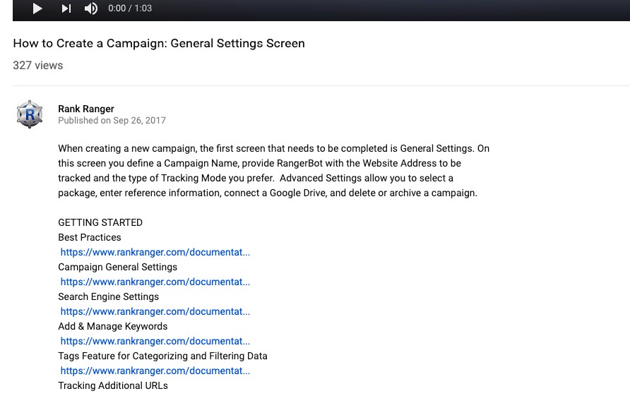Follow the Search Engine Settings documentation link
Screen dimensions: 630x396
coord(155,311)
